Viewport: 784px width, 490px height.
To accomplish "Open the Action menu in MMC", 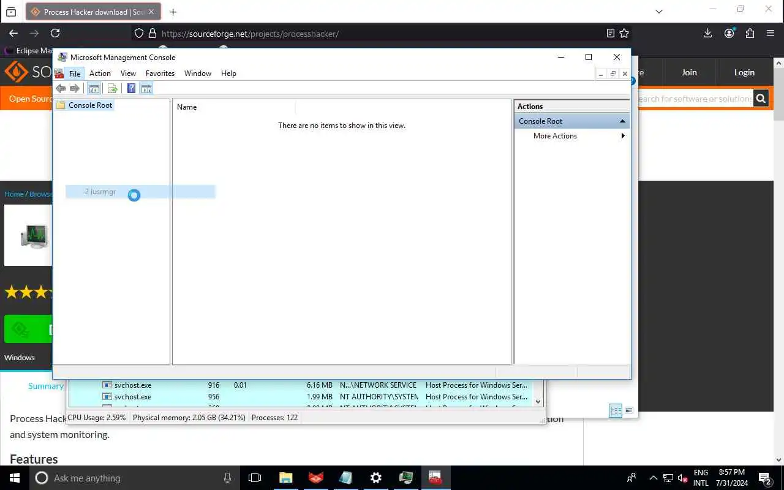I will (x=100, y=73).
